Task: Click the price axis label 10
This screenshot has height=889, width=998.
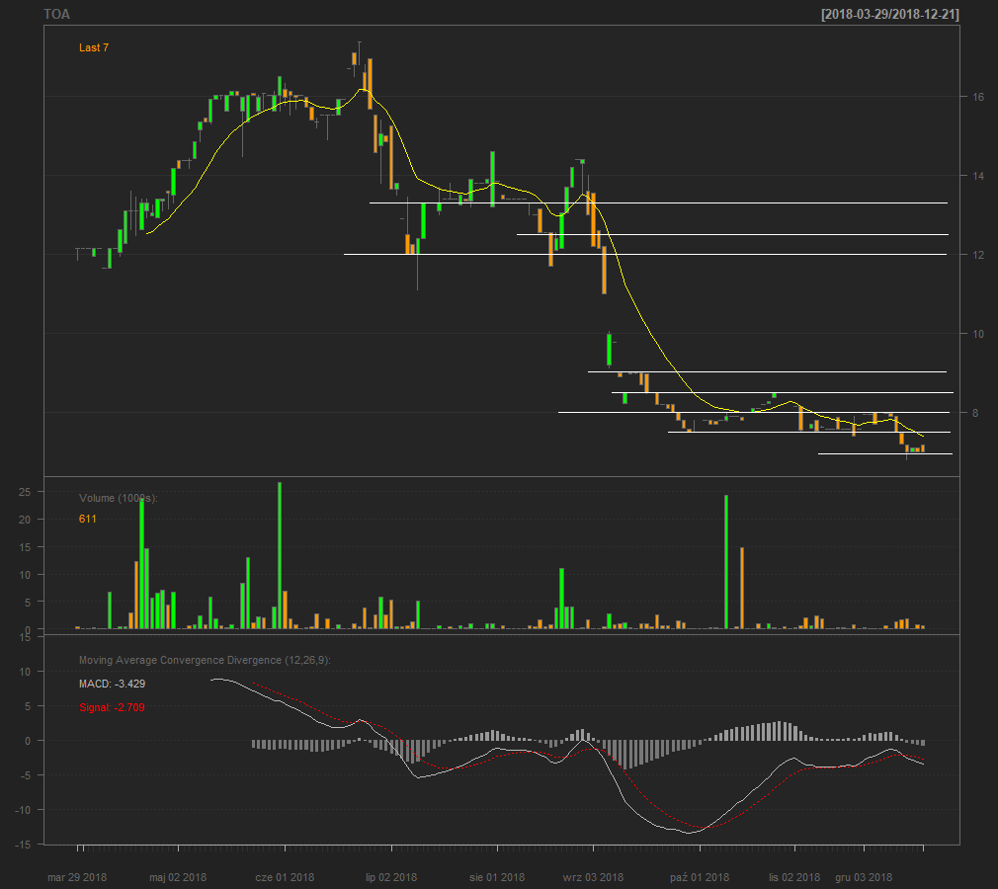Action: [x=978, y=334]
